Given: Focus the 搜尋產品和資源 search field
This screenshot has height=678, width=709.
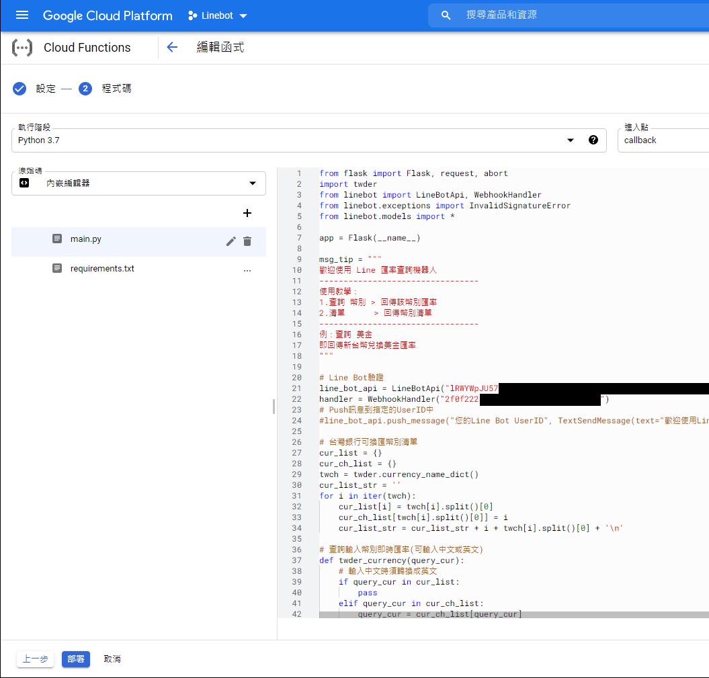Looking at the screenshot, I should click(x=569, y=15).
